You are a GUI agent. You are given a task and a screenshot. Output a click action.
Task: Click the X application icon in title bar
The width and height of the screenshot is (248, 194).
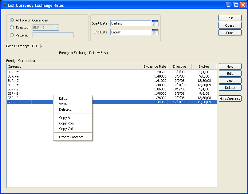(4, 5)
